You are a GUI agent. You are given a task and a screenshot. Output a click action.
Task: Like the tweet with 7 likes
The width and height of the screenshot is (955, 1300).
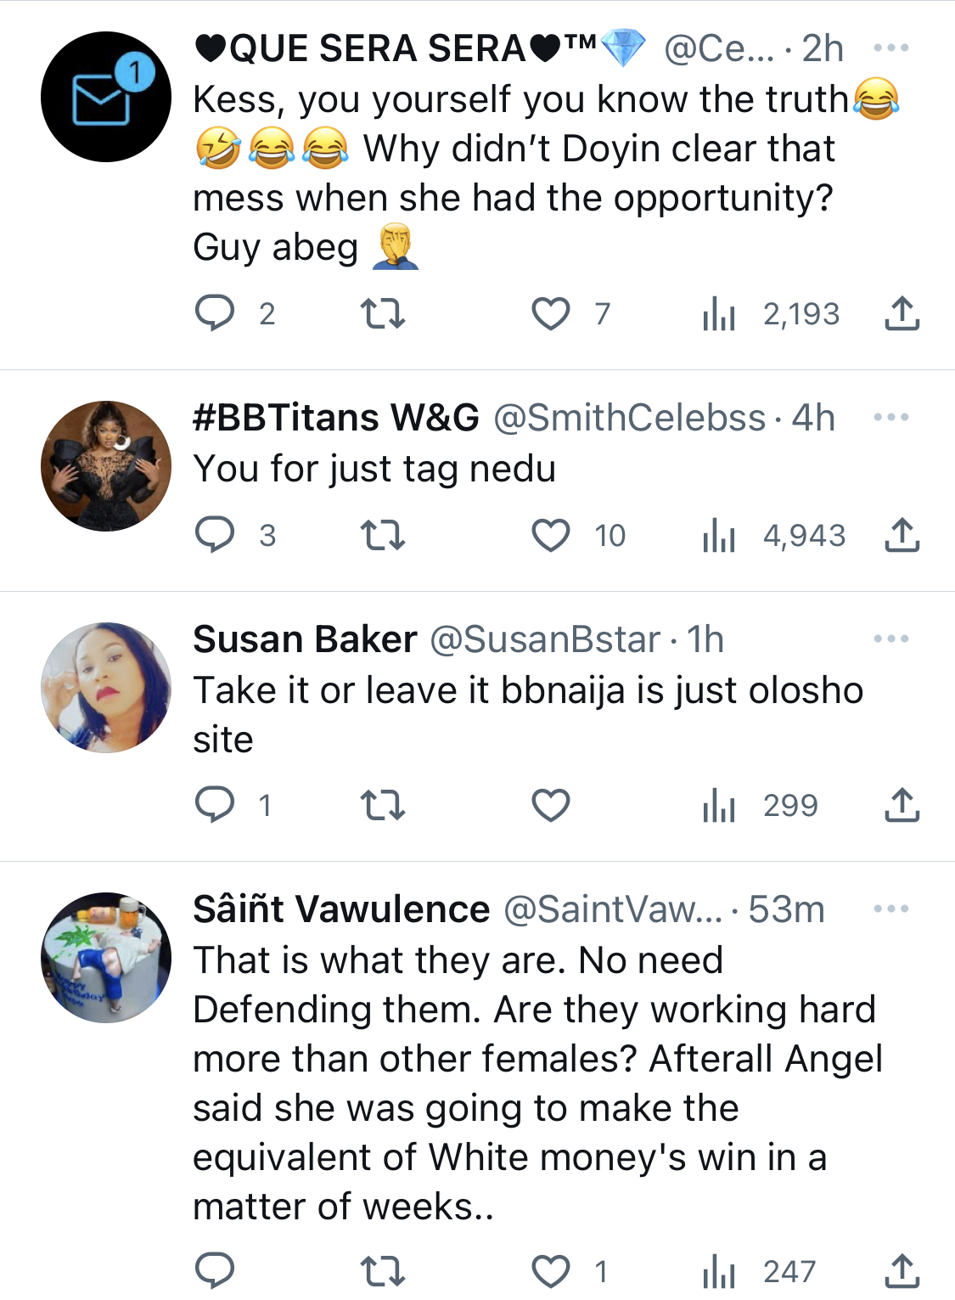pos(551,313)
